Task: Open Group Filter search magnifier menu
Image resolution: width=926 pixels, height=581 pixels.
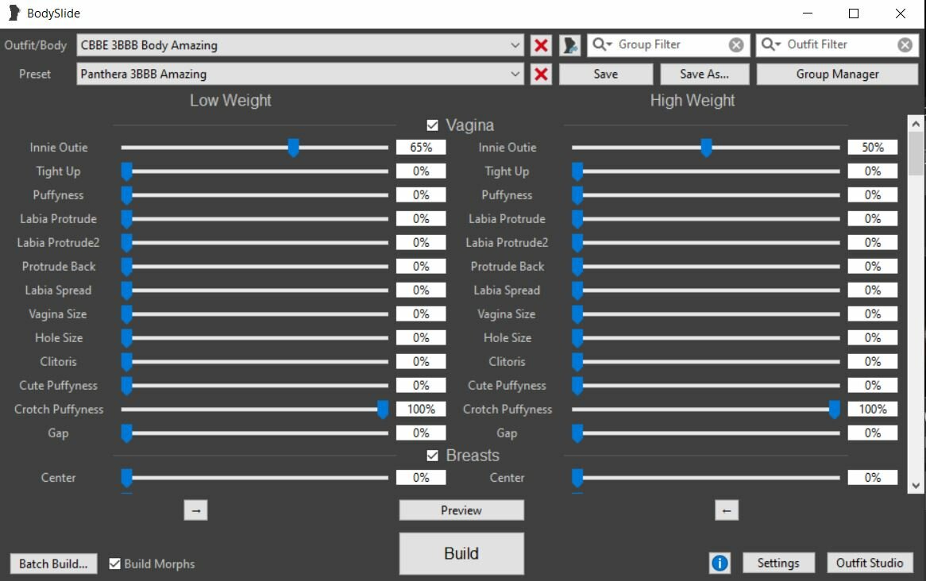Action: (x=602, y=44)
